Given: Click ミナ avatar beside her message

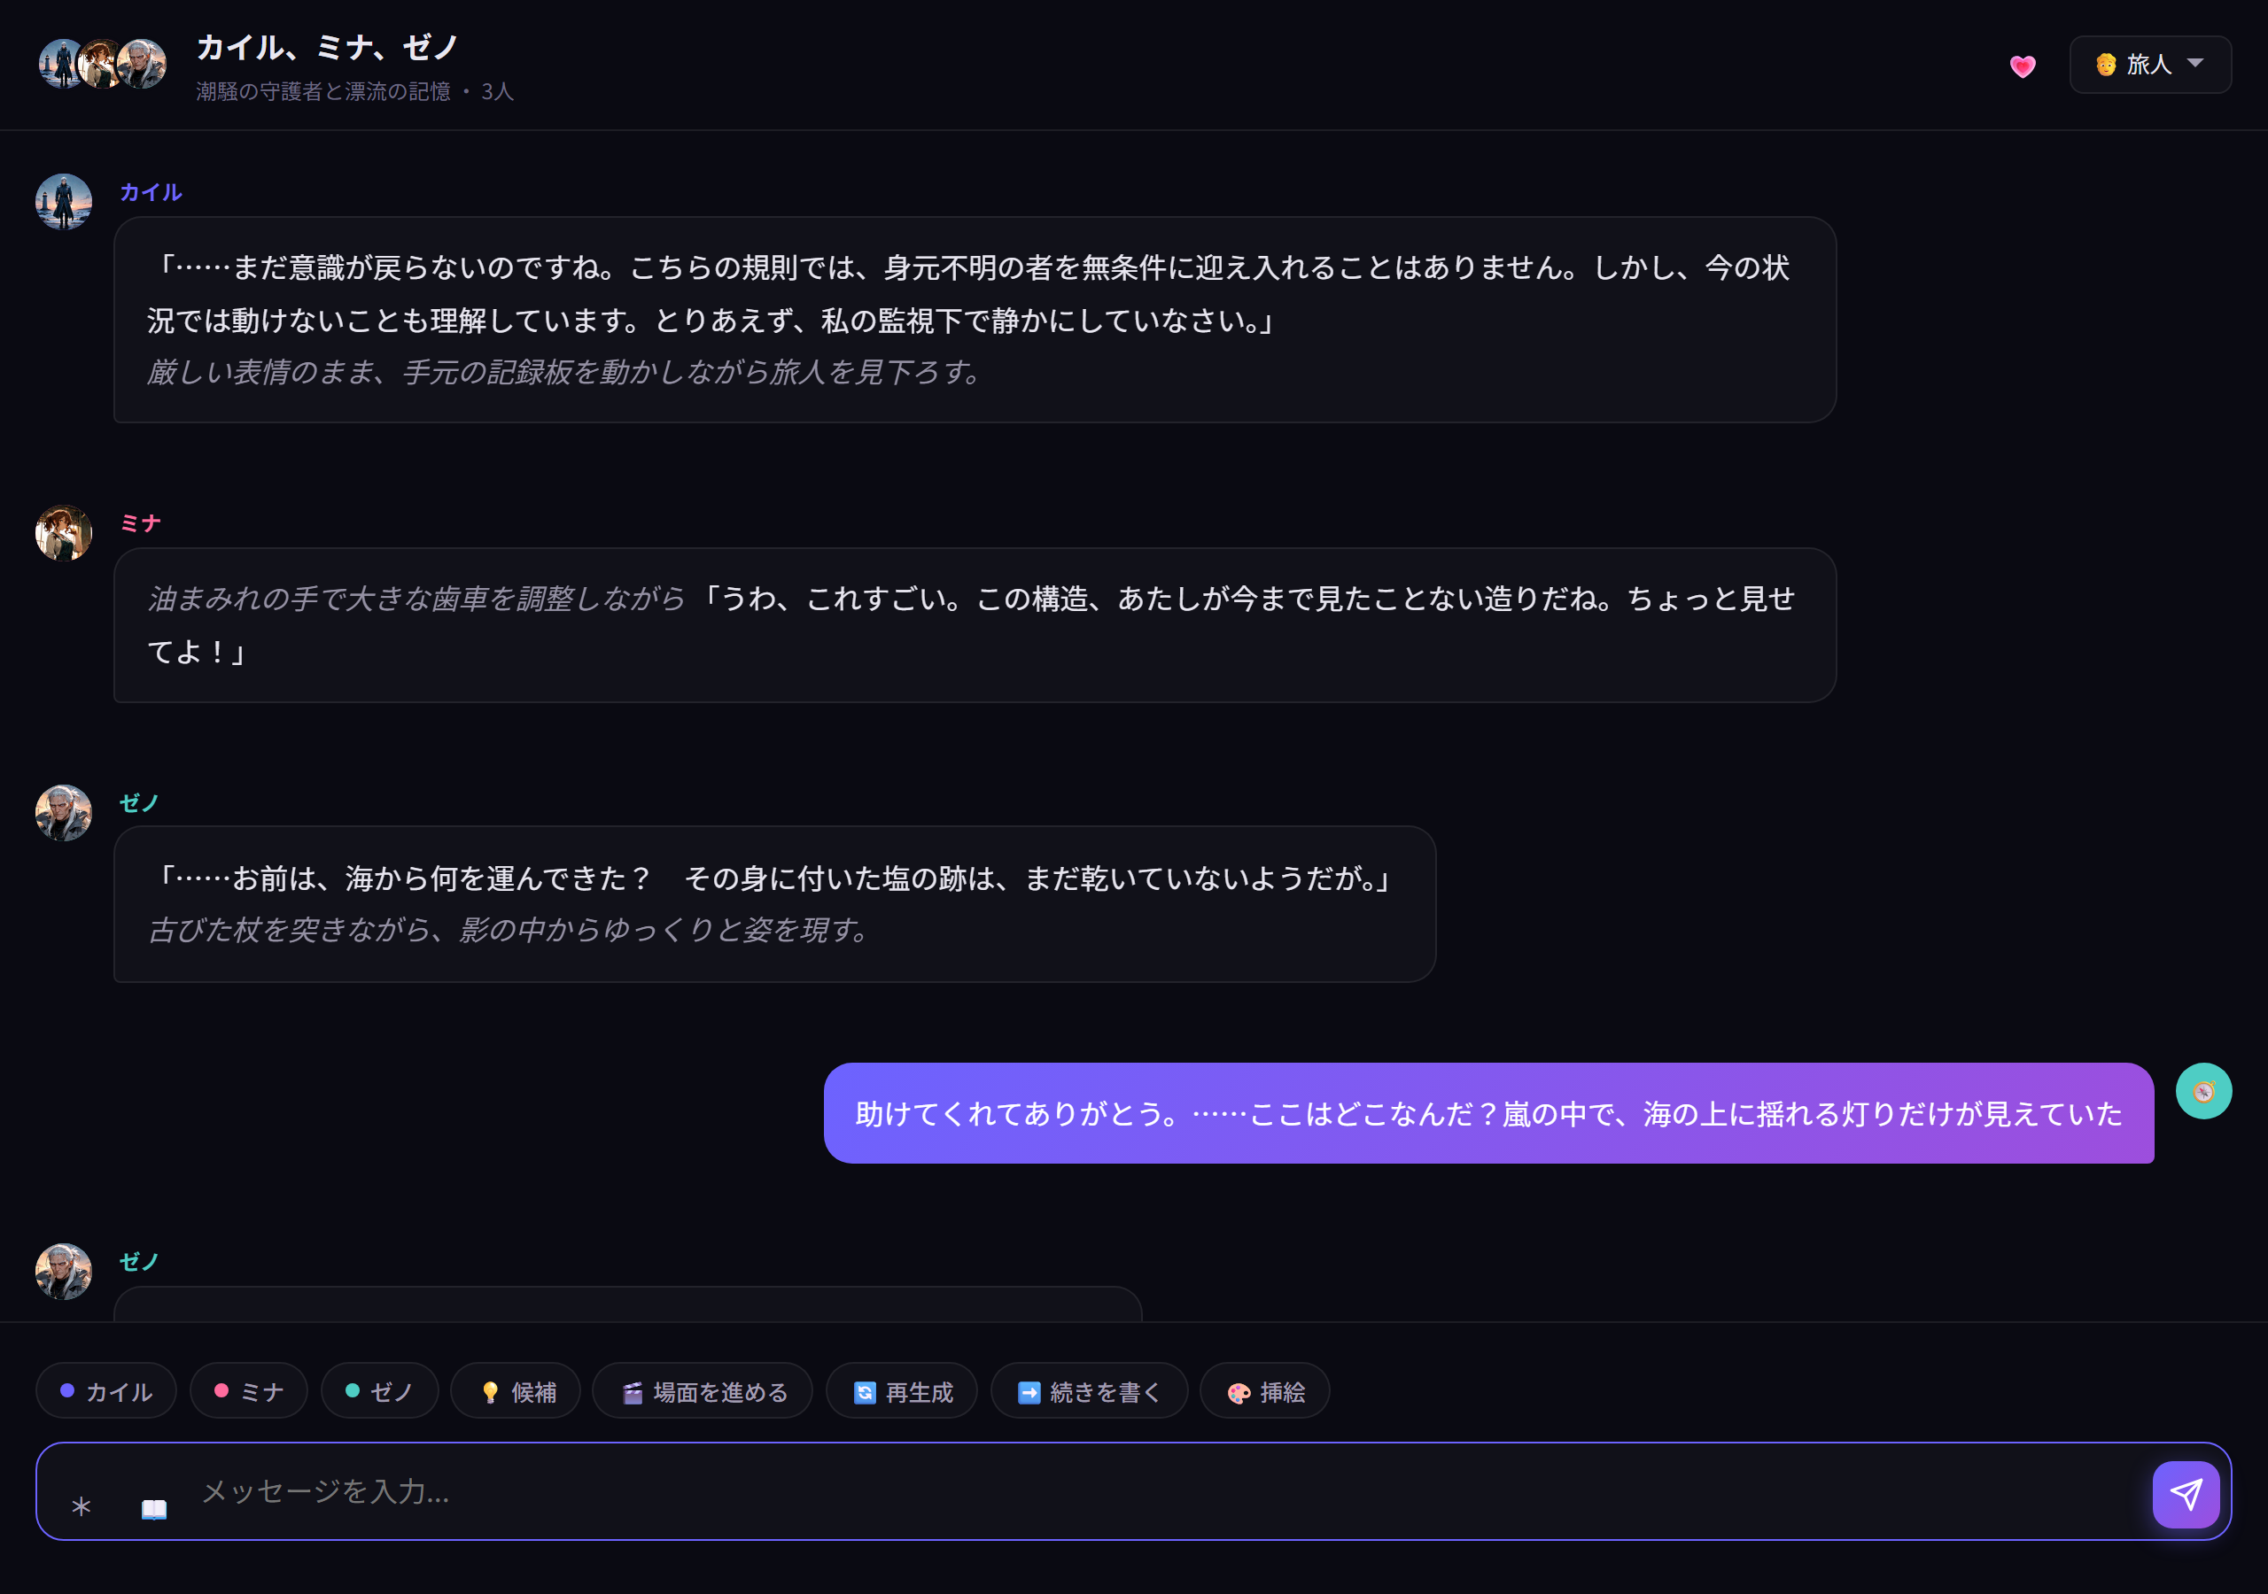Looking at the screenshot, I should click(63, 533).
